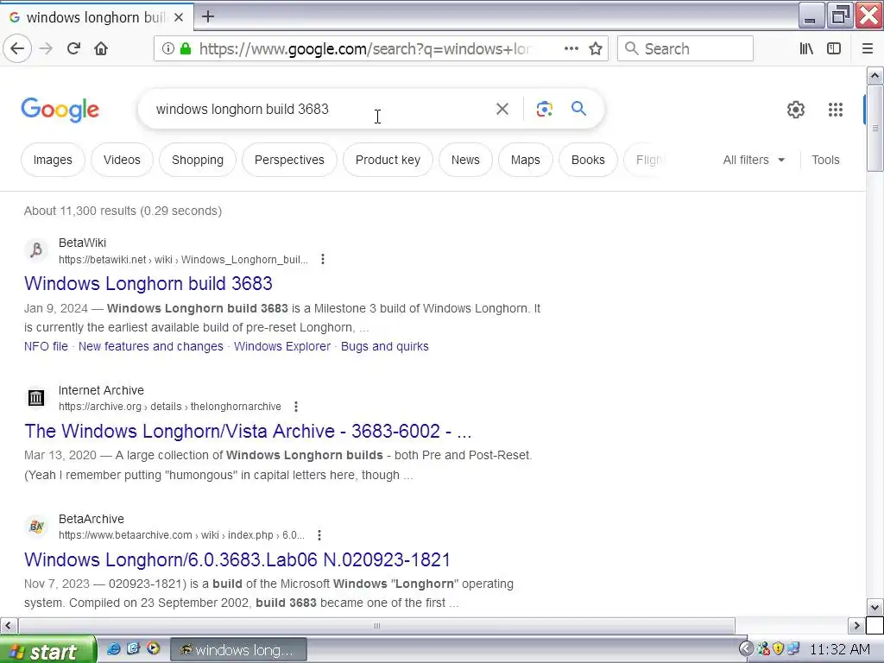This screenshot has width=884, height=663.
Task: Click the Internet Archive favicon
Action: click(36, 397)
